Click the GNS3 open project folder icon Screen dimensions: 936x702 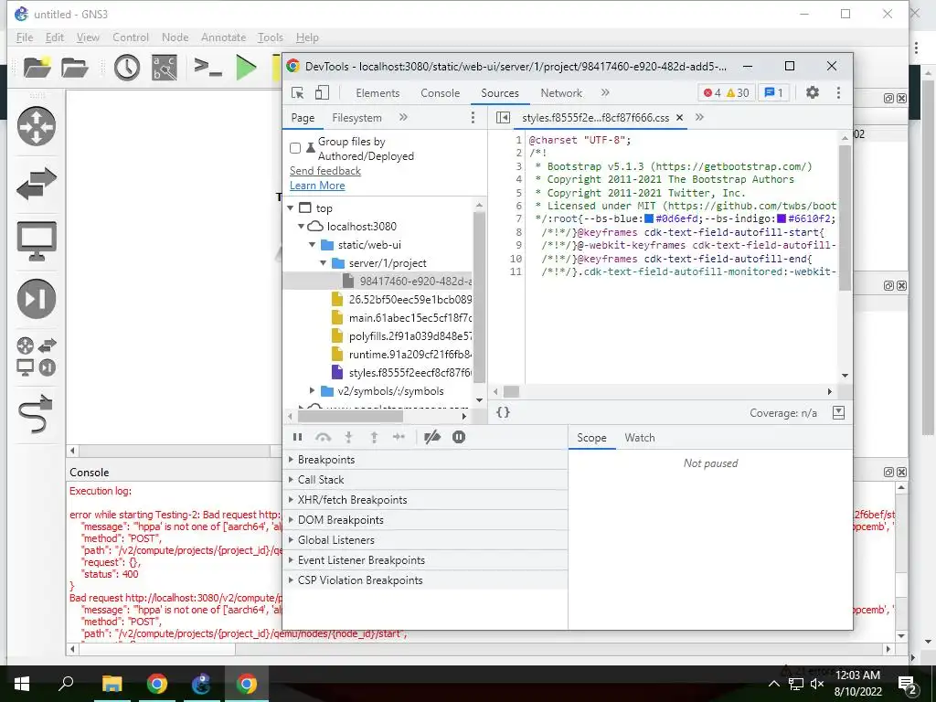[x=75, y=68]
